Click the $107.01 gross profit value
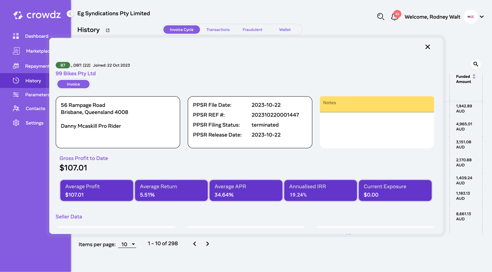The width and height of the screenshot is (492, 272). coord(73,168)
